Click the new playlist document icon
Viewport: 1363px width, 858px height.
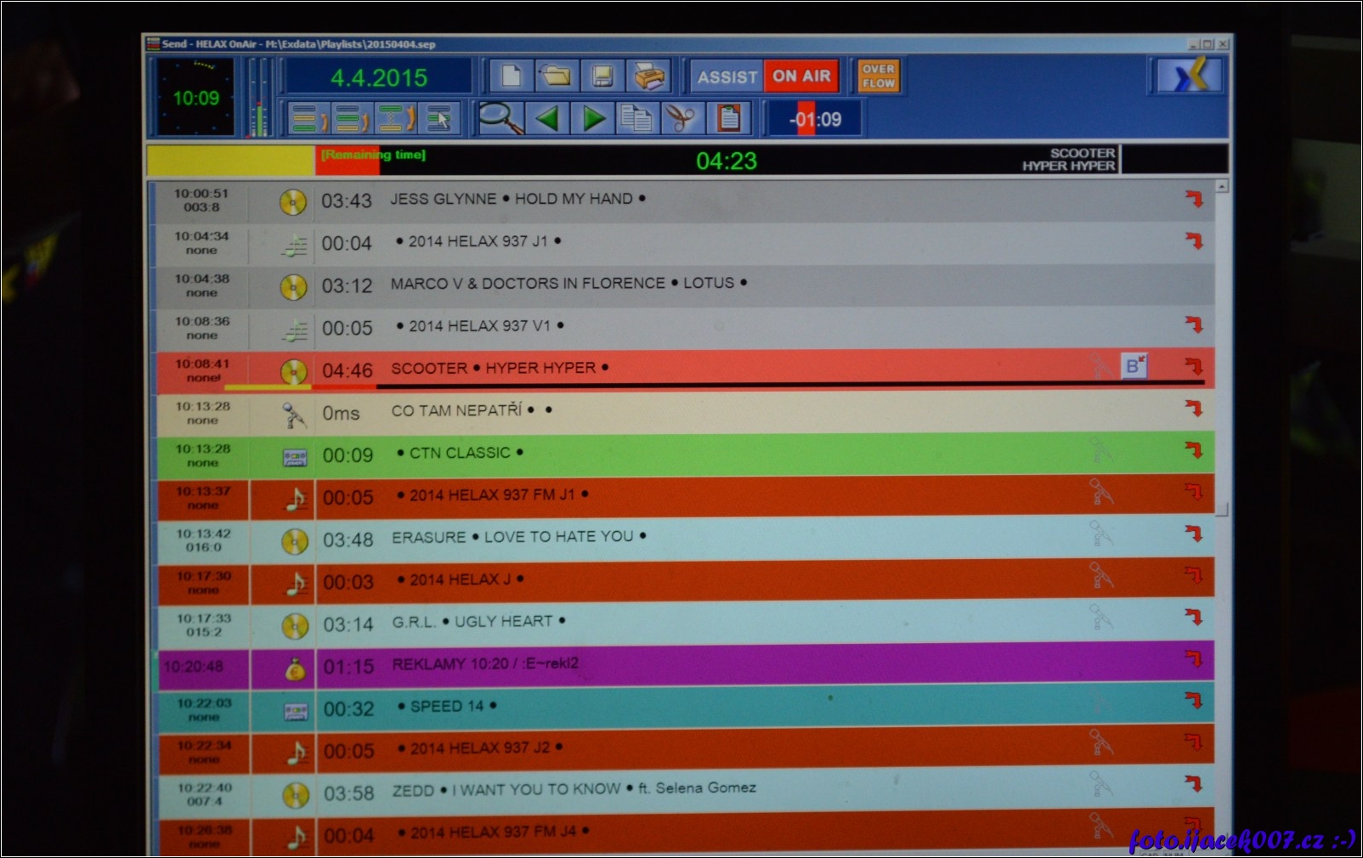coord(512,76)
